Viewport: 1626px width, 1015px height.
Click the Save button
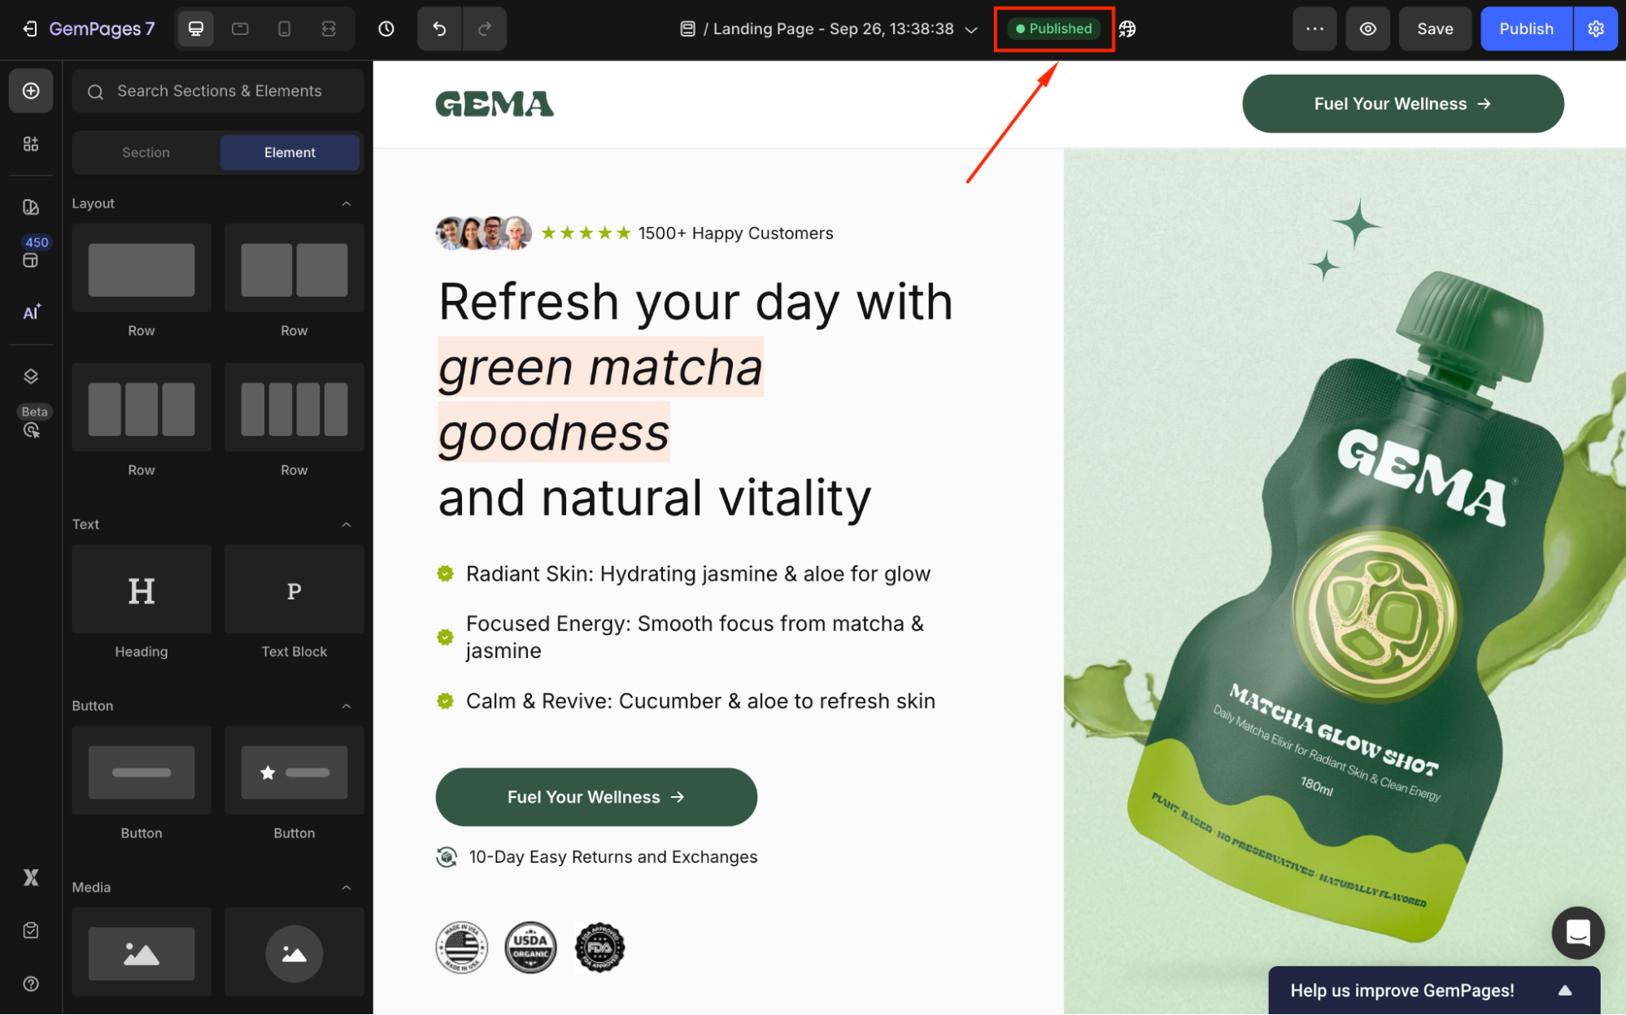(x=1435, y=29)
